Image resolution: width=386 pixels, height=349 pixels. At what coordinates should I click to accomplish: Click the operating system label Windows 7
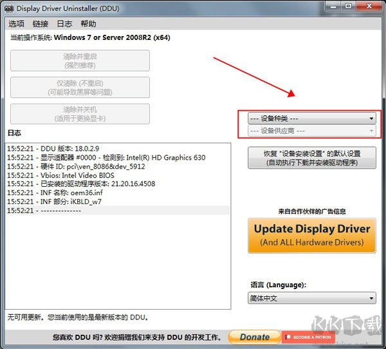(90, 37)
